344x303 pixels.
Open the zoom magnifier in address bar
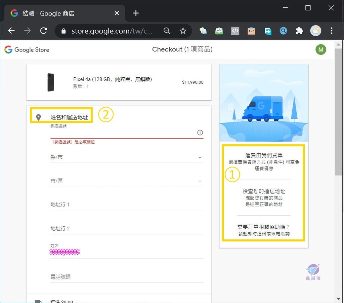(x=167, y=31)
